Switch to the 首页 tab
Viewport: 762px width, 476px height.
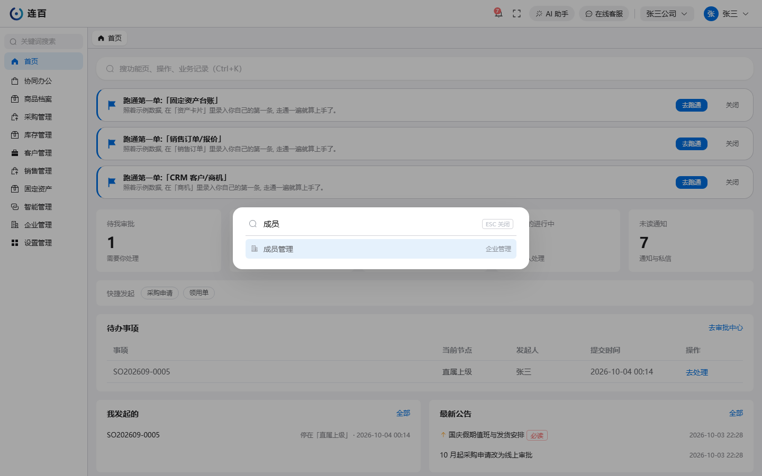[110, 38]
